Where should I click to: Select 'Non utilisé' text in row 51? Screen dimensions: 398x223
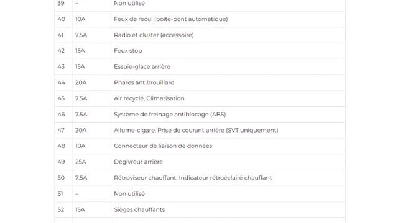click(129, 194)
